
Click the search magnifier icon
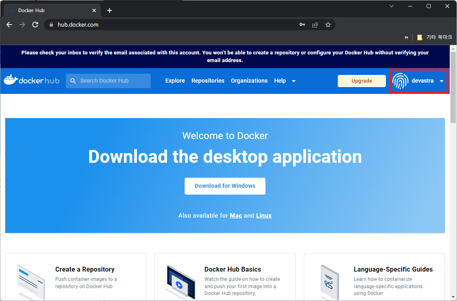73,81
